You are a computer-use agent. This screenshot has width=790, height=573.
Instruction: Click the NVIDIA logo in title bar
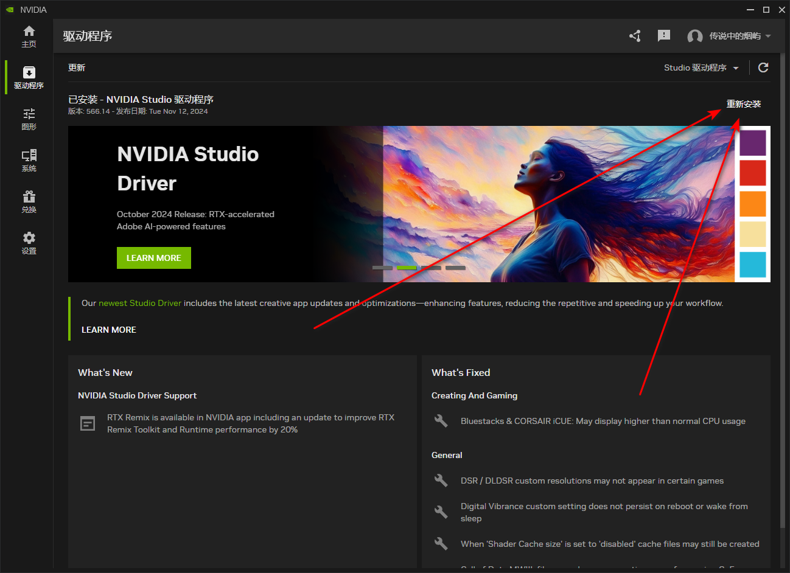10,10
